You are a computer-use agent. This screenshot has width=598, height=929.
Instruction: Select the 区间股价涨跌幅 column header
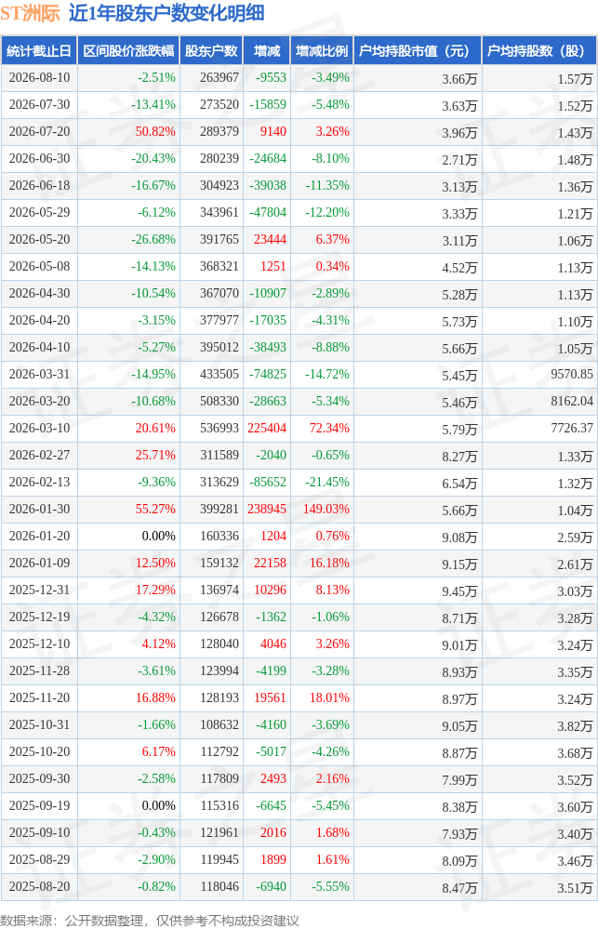pos(128,51)
